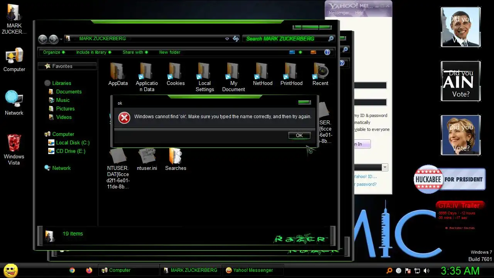
Task: Open the Cookies folder
Action: 176,75
